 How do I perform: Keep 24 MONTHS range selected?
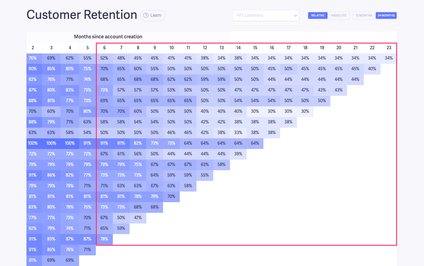click(x=386, y=15)
